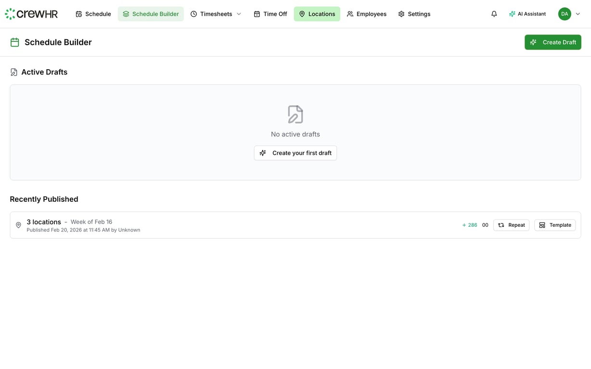591x369 pixels.
Task: Click the crewHR logo
Action: pyautogui.click(x=31, y=14)
